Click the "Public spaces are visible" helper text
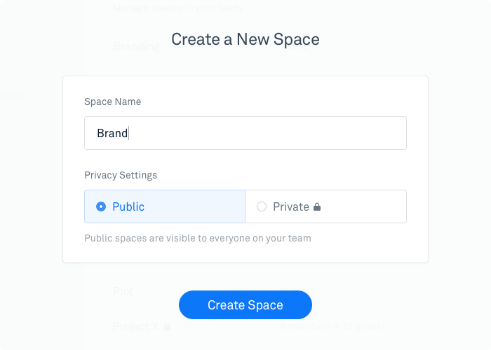Viewport: 491px width, 350px height. [x=198, y=238]
